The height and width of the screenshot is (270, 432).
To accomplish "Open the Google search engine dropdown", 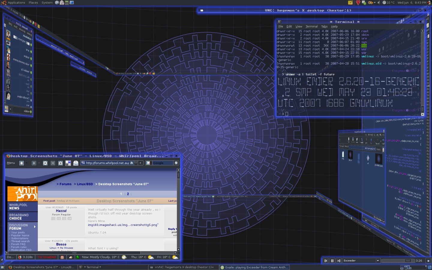I will (x=148, y=163).
